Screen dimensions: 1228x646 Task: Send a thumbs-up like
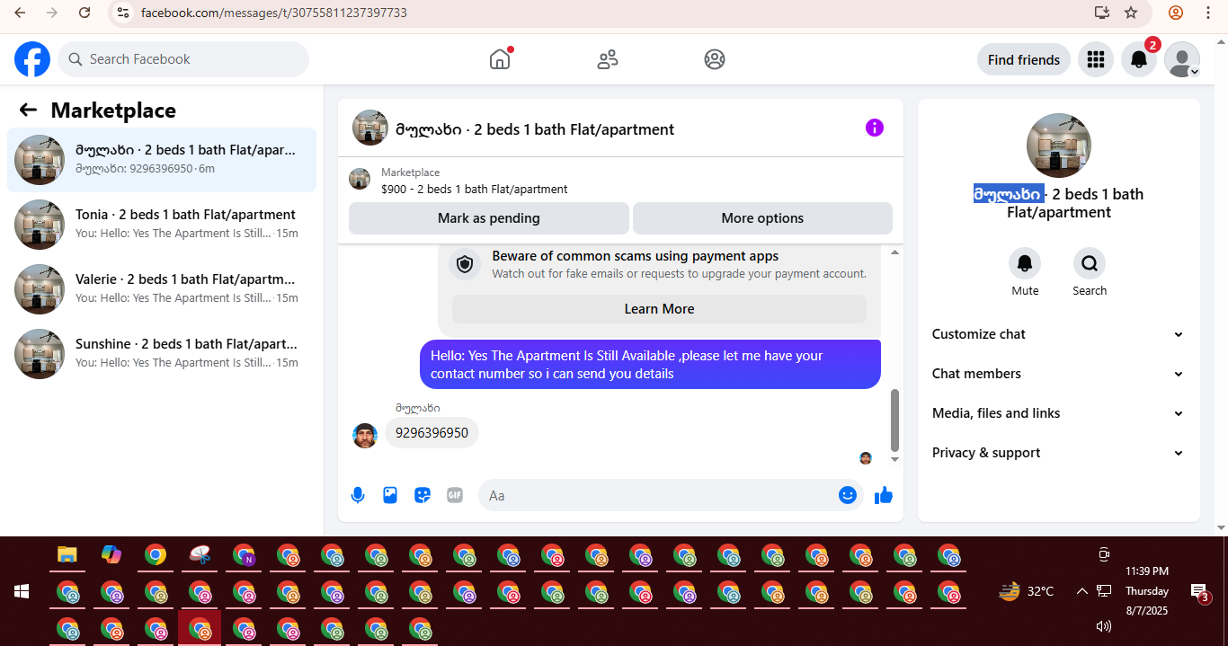click(884, 495)
